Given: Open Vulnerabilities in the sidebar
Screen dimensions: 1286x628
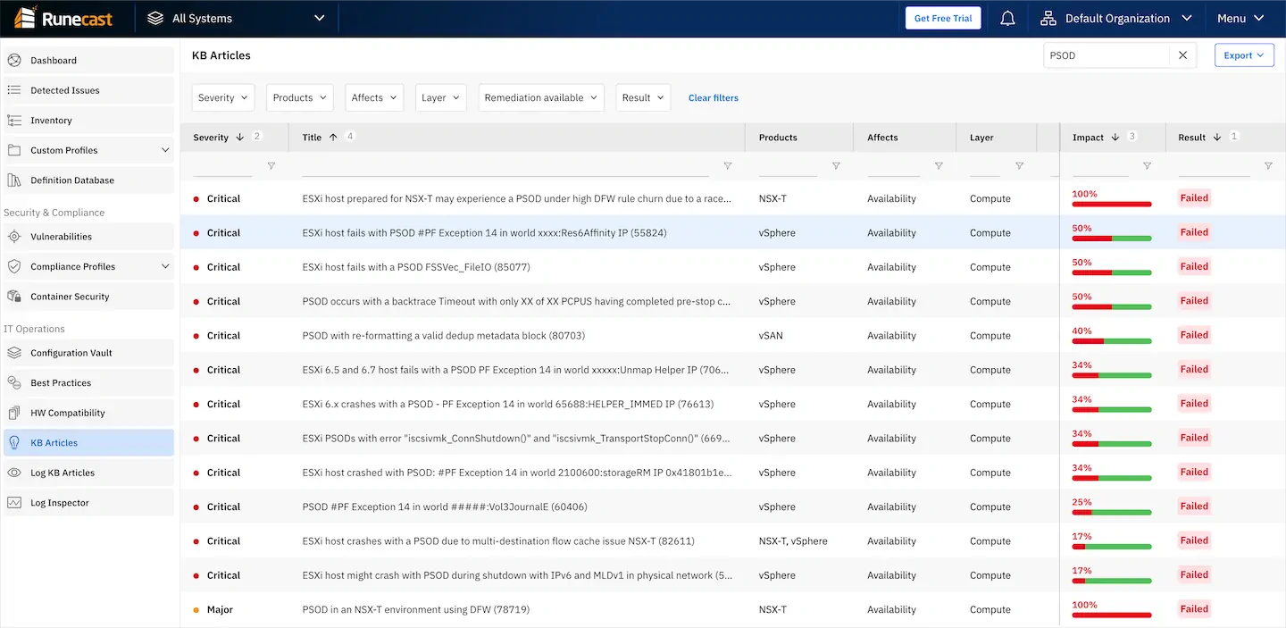Looking at the screenshot, I should [88, 237].
